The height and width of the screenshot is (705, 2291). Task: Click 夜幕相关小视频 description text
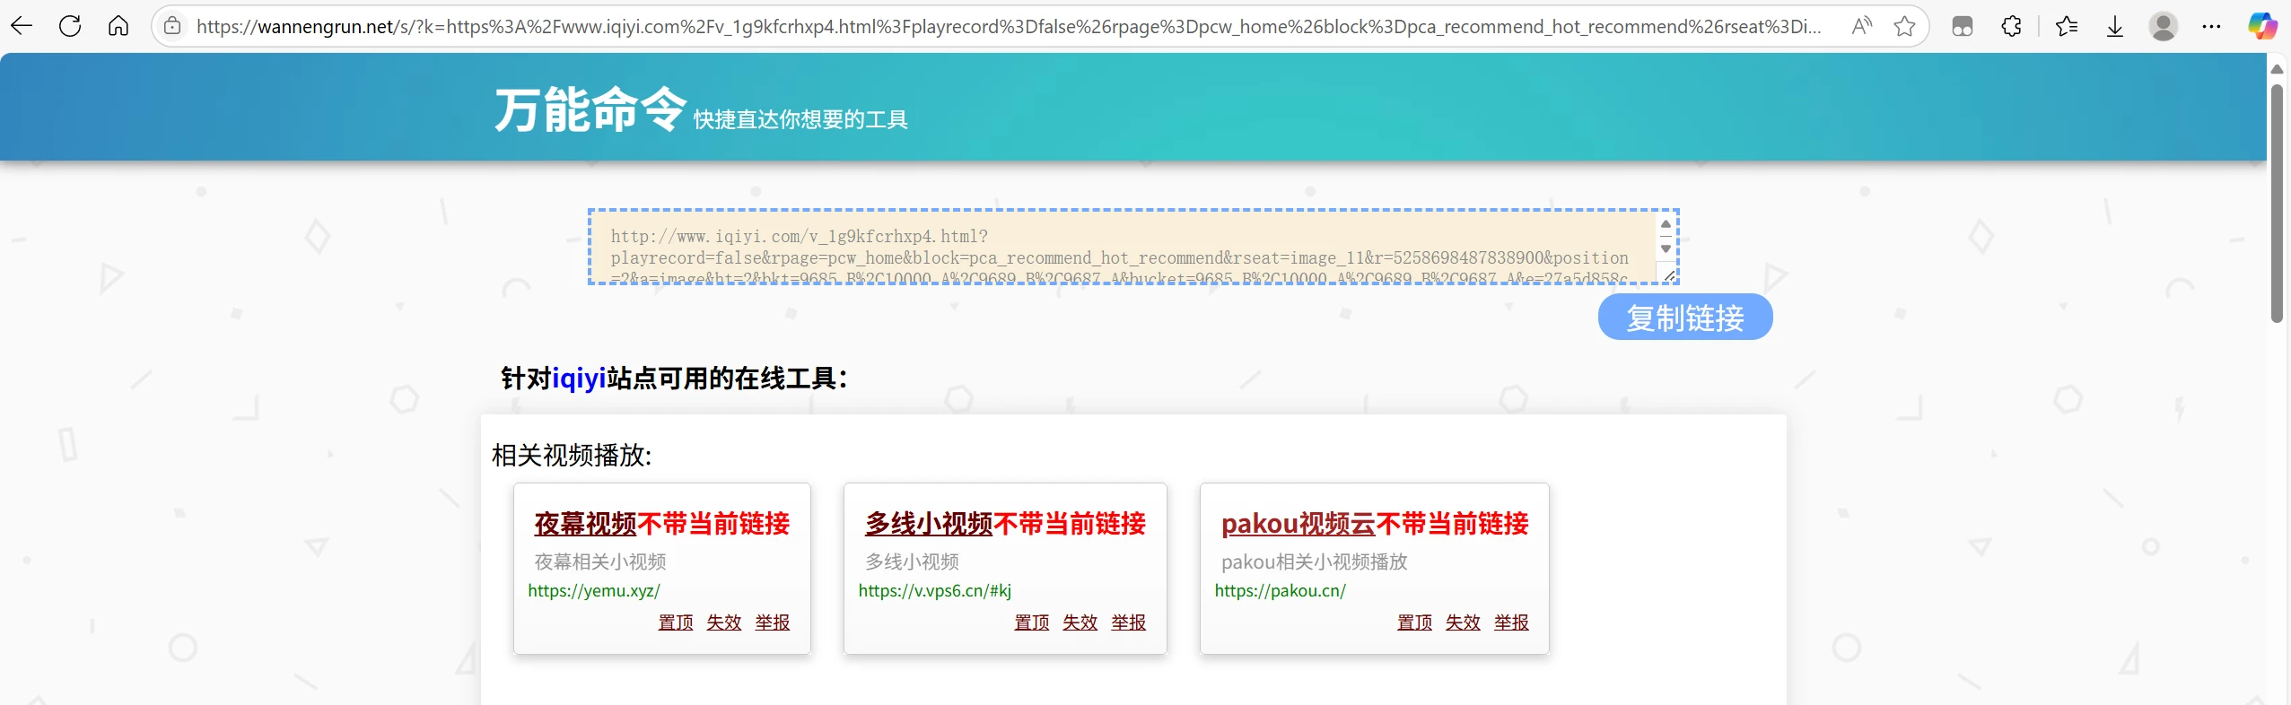point(600,562)
